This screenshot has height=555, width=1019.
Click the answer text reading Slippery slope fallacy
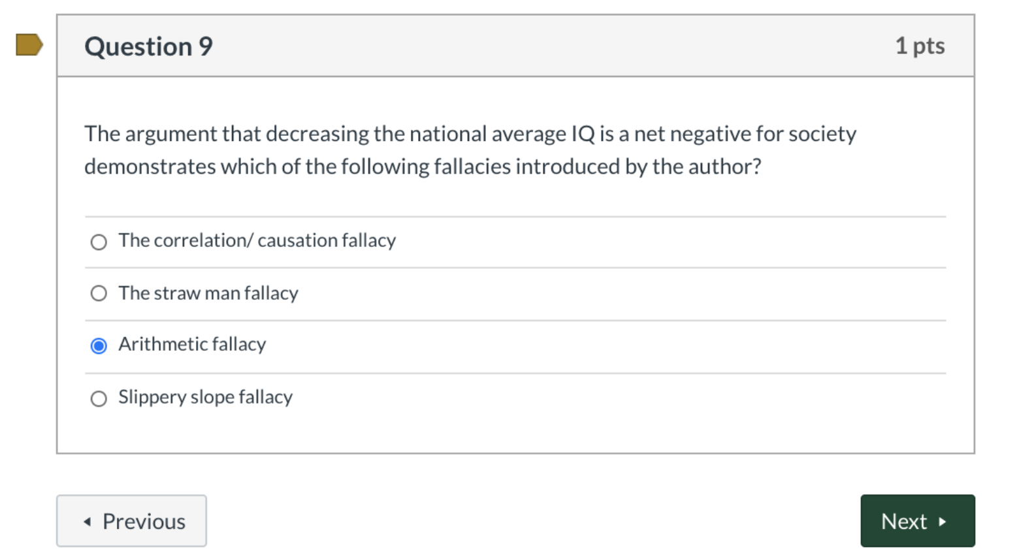pyautogui.click(x=204, y=397)
